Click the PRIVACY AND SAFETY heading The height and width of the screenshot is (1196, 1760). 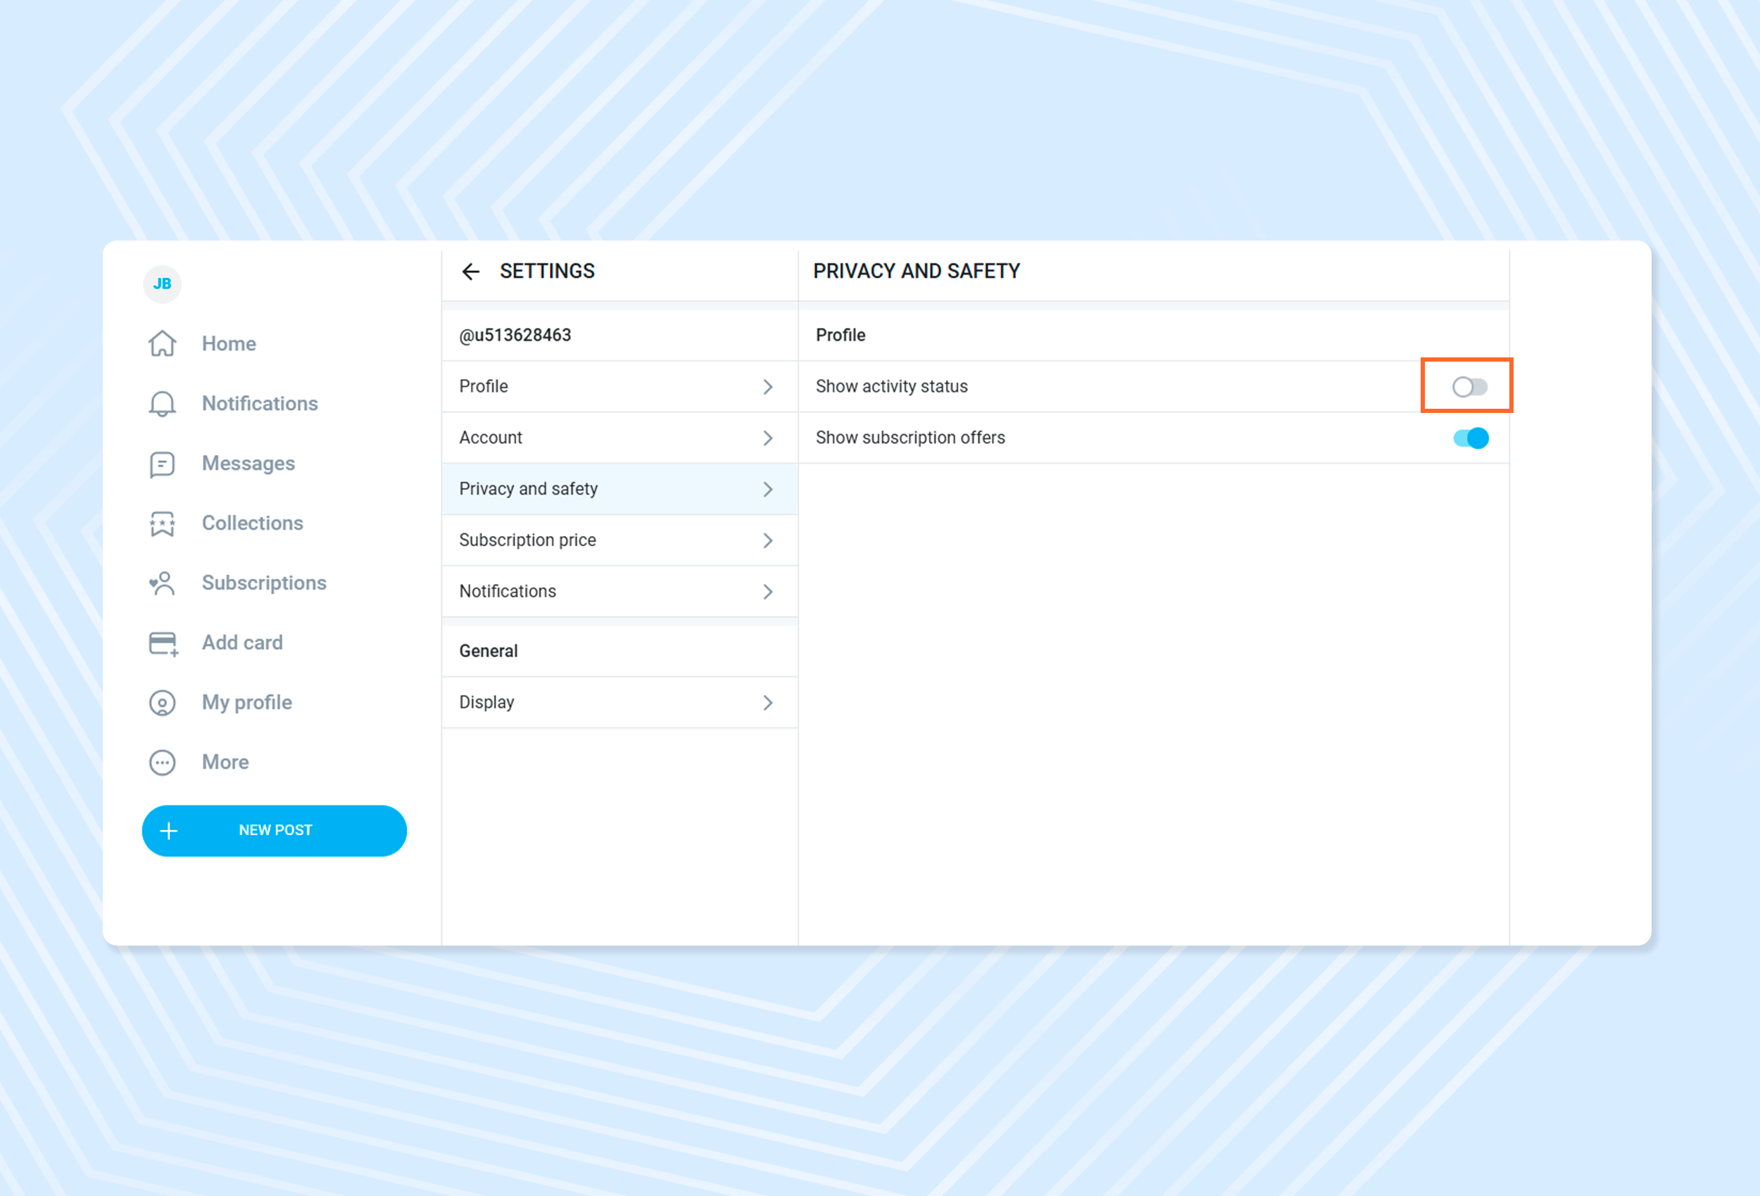[917, 271]
